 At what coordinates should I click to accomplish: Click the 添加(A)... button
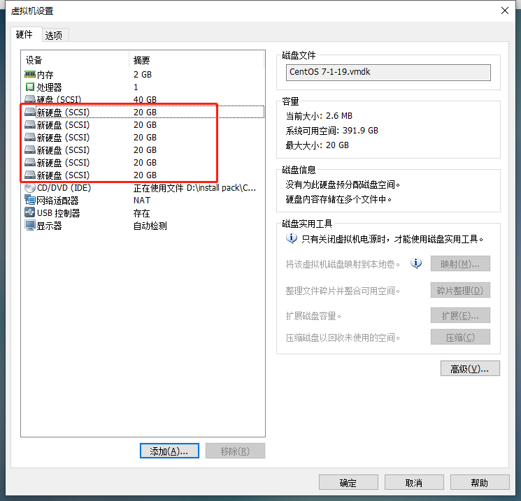coord(169,451)
